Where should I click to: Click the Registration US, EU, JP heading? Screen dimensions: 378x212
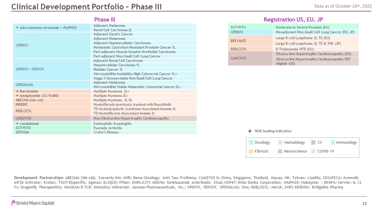point(293,20)
